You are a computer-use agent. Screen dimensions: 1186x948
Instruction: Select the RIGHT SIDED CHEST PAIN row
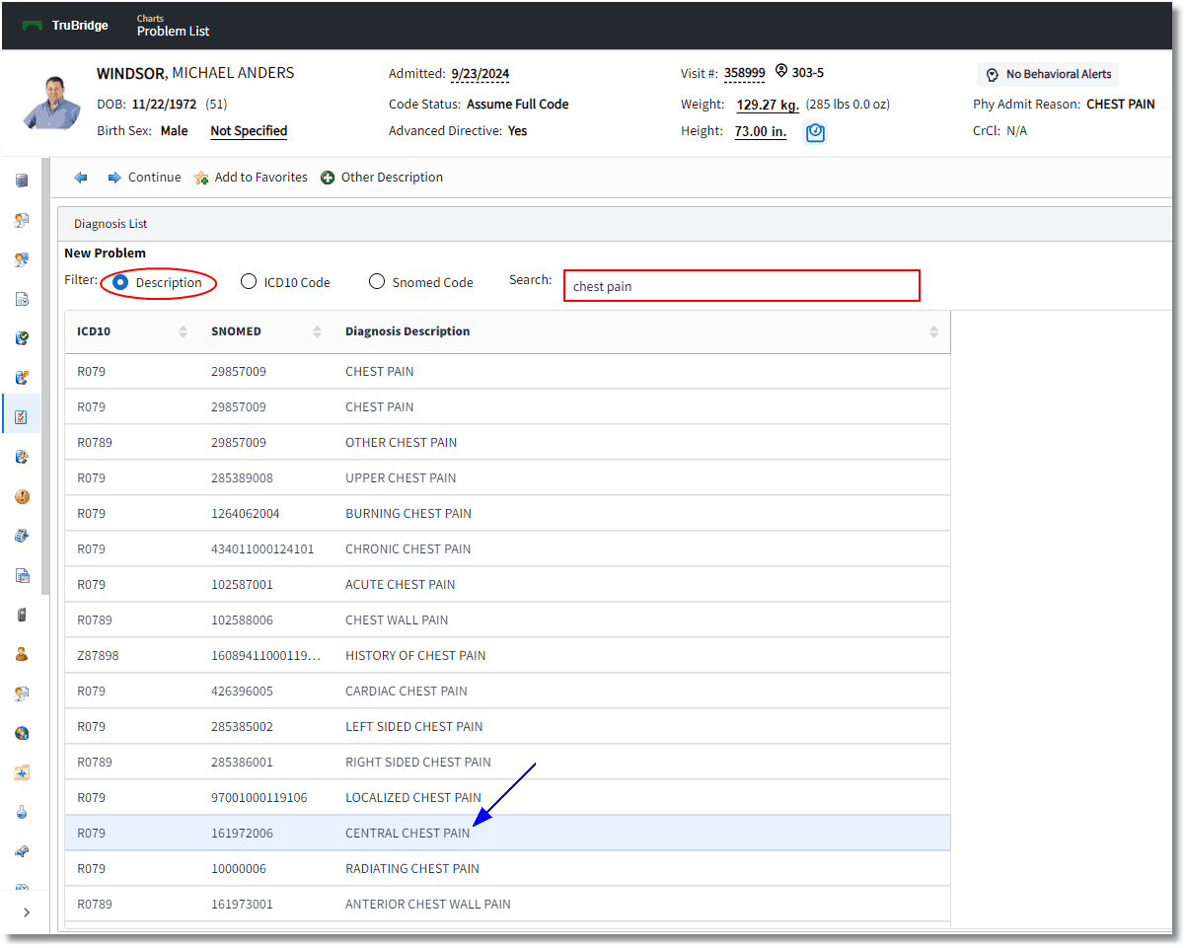pyautogui.click(x=507, y=762)
